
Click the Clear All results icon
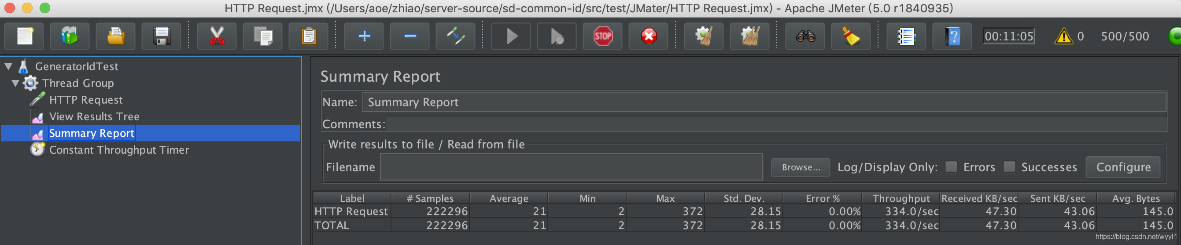750,36
